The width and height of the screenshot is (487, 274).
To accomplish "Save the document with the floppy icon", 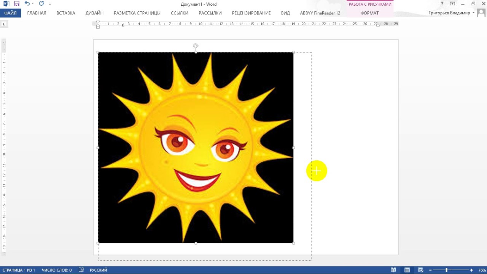I will tap(17, 4).
